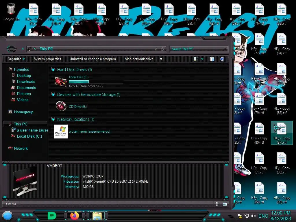
Task: Select HEy - Copy (28).rtf desktop file
Action: (x=101, y=15)
